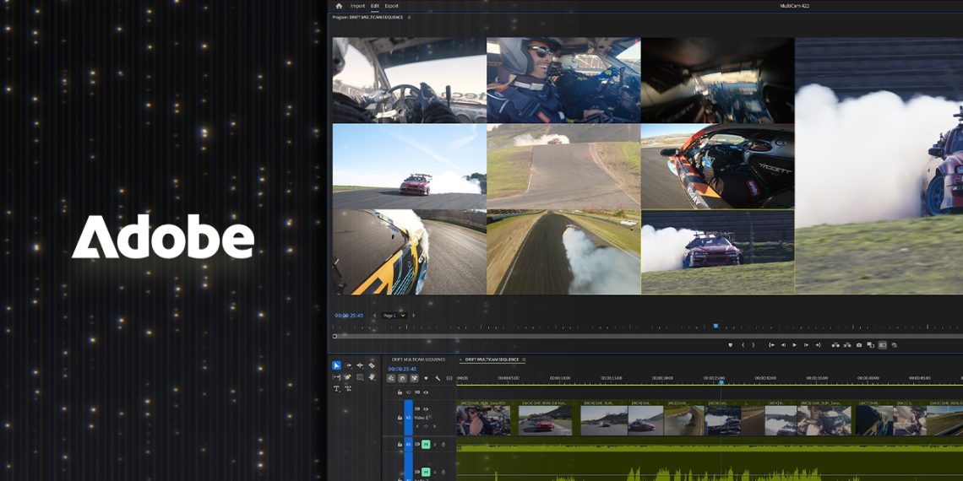Go to next multicam page arrow
Screen dimensions: 963x481
413,316
